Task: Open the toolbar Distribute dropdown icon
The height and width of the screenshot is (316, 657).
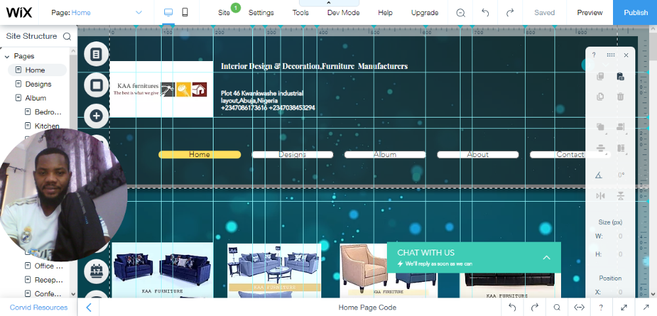Action: [x=600, y=148]
